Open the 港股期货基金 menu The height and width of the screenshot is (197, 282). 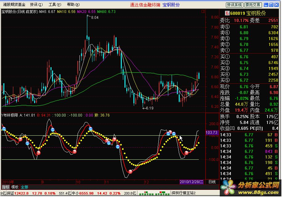(14, 5)
